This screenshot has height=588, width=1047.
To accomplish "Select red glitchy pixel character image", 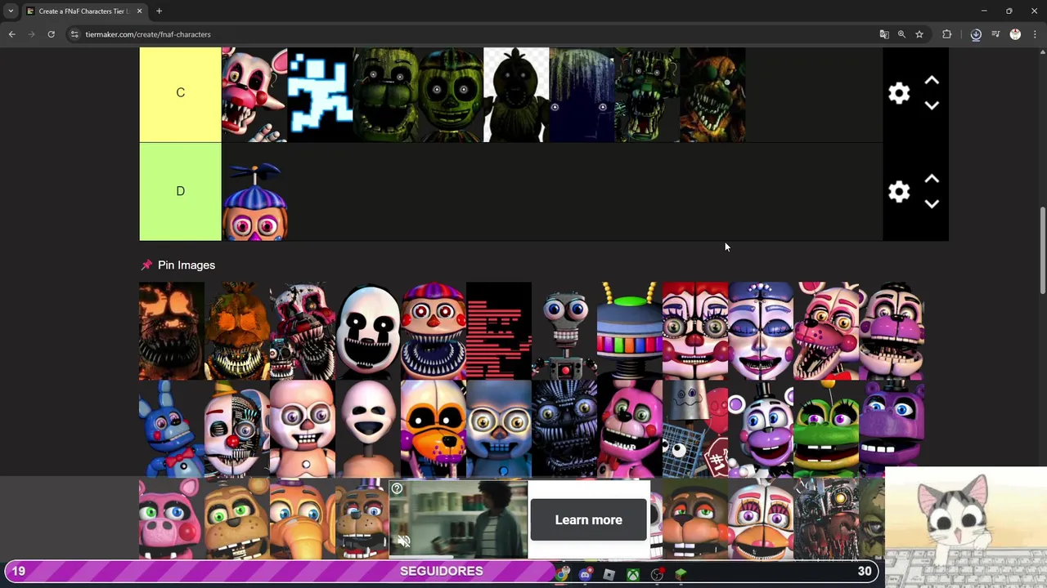I will 499,331.
